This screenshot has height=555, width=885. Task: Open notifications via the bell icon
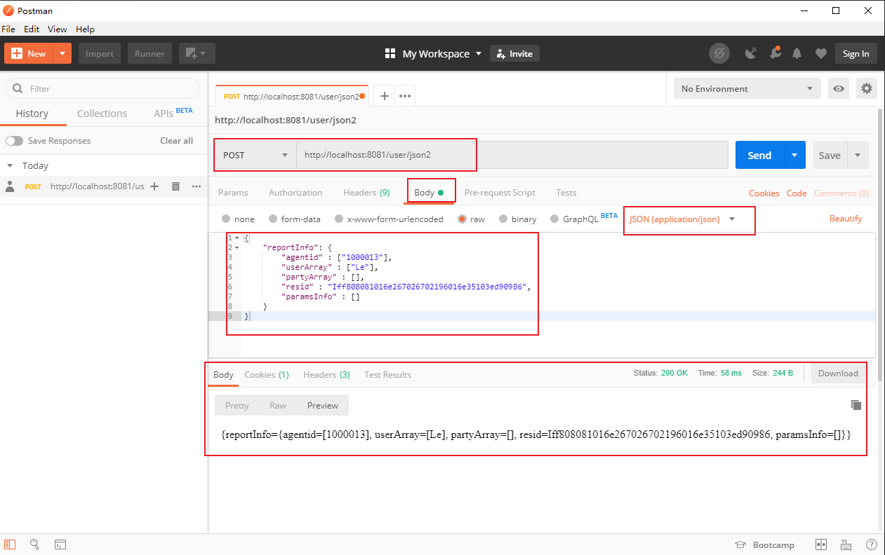pyautogui.click(x=797, y=53)
